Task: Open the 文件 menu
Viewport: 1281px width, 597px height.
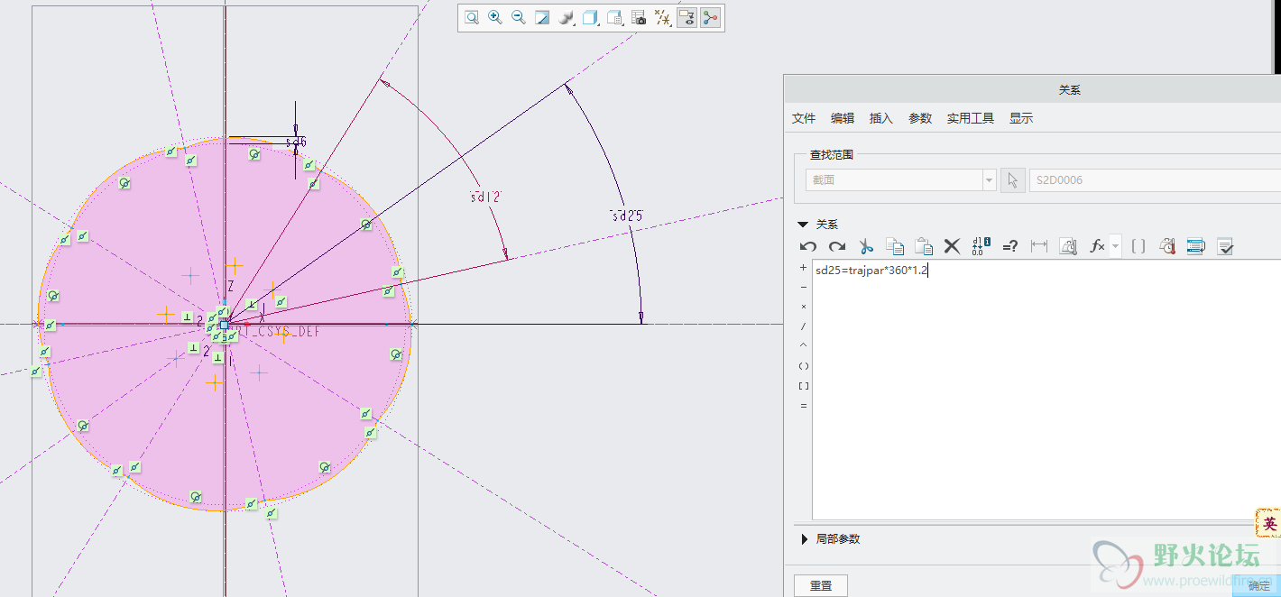Action: (804, 118)
